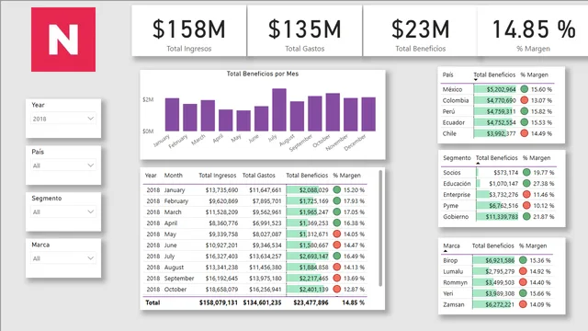This screenshot has height=331, width=588.
Task: Click green margin indicator for Gobierno
Action: pos(526,217)
